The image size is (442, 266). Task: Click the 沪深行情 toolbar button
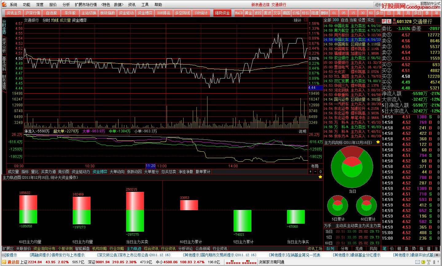pos(33,13)
